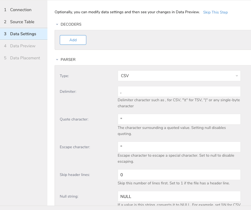This screenshot has width=251, height=210.
Task: Click the PARSER section heading text
Action: point(68,60)
